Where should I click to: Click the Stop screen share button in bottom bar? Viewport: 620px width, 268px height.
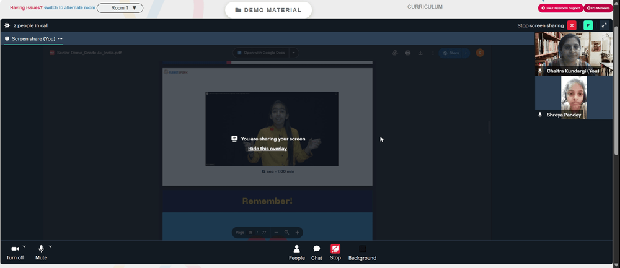[335, 252]
